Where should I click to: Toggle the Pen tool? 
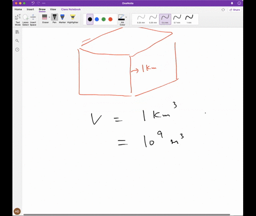(x=54, y=19)
